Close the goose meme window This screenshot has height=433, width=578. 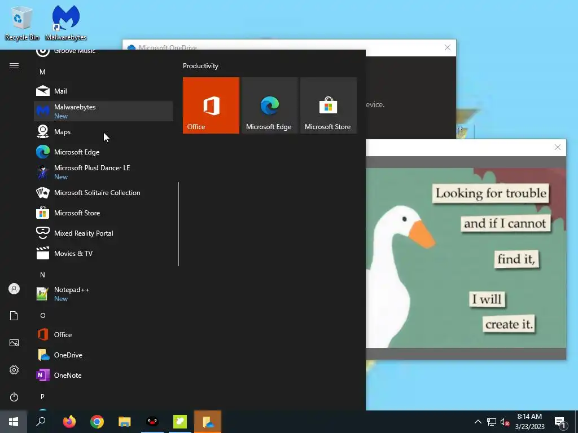click(557, 147)
